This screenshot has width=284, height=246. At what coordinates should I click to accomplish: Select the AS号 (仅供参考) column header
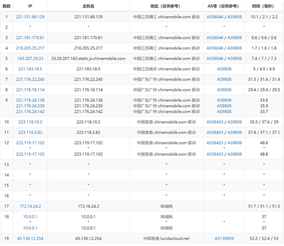click(223, 6)
